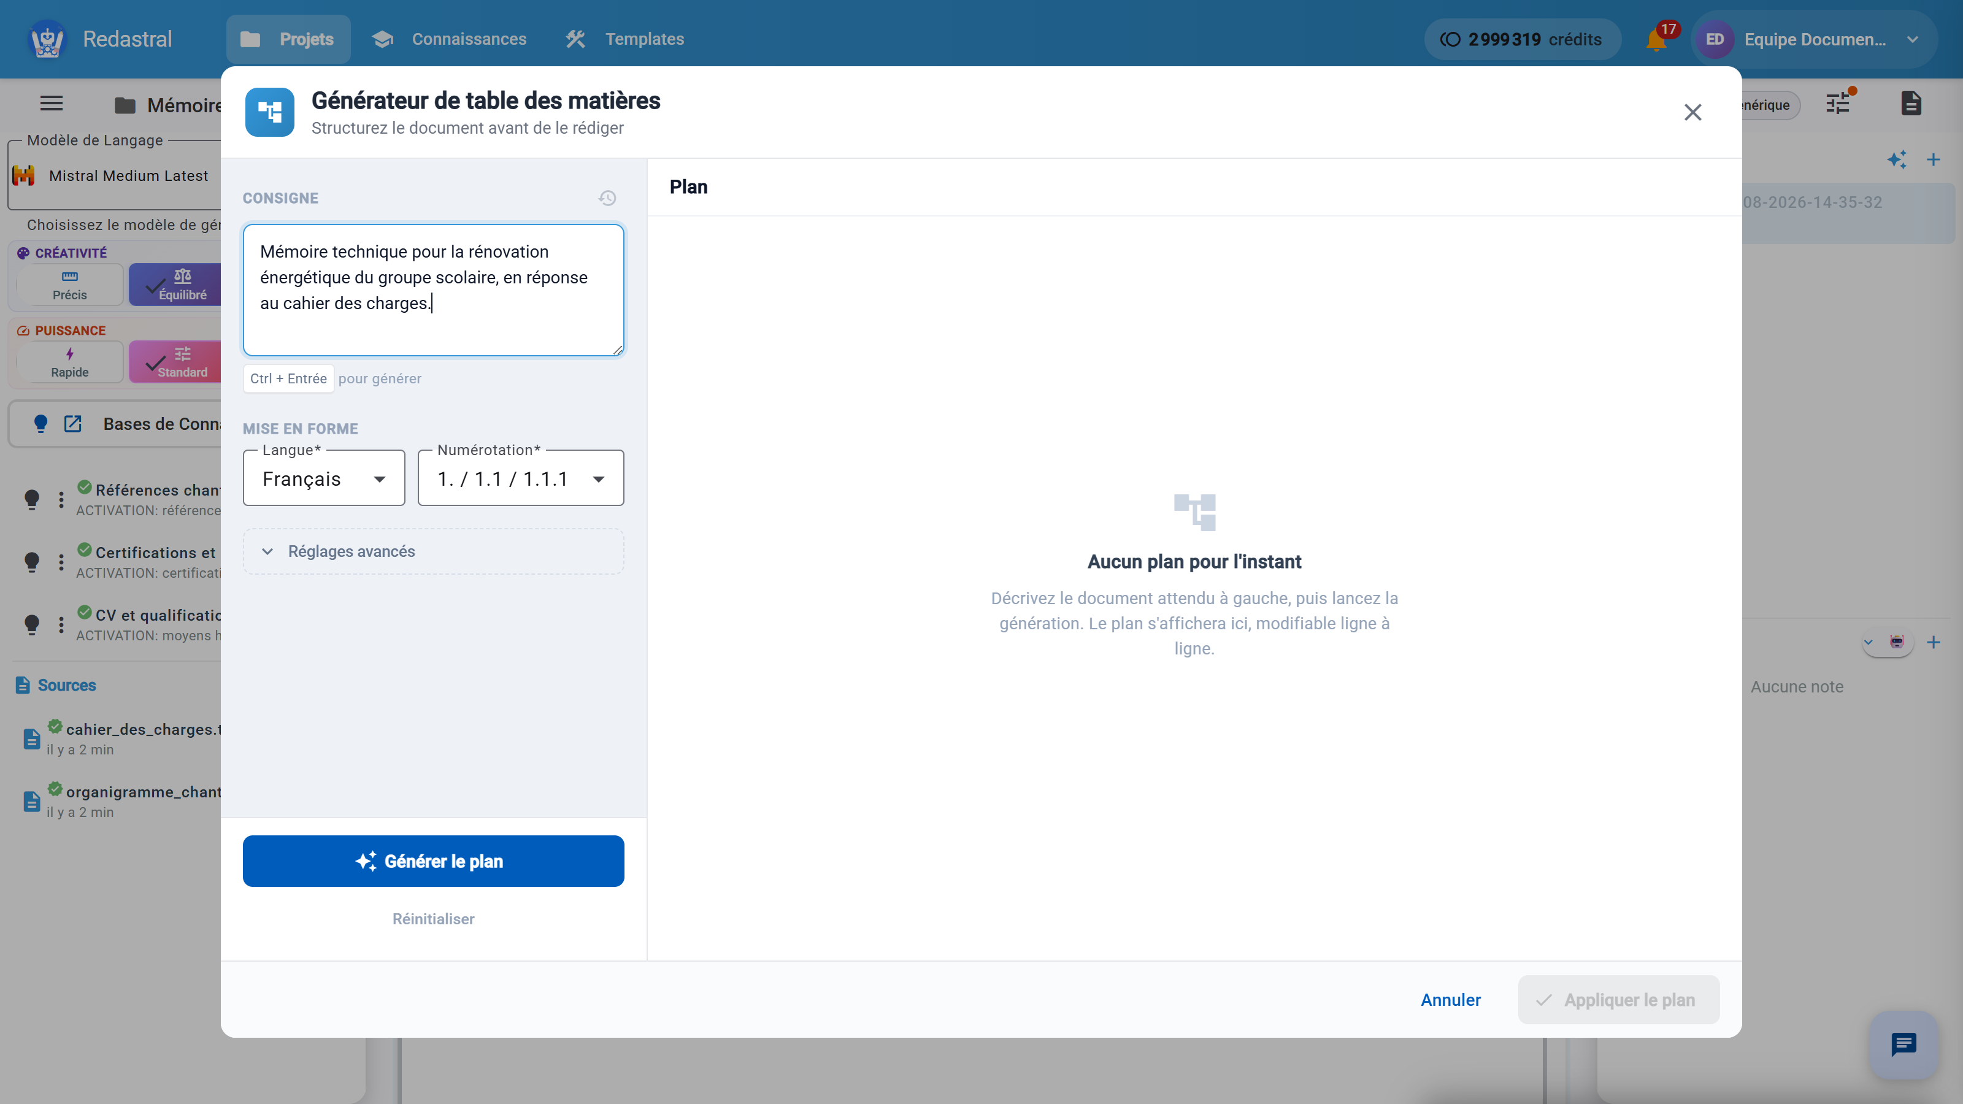Open the hamburger menu in the sidebar

51,104
